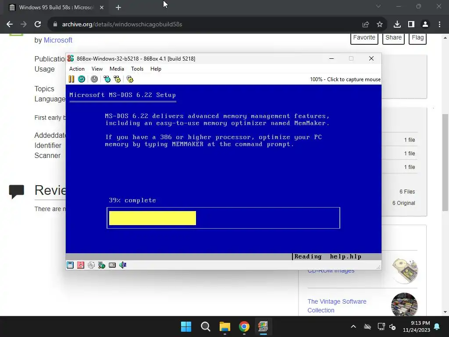This screenshot has height=337, width=449.
Task: Click the red 5.25-inch floppy drive icon
Action: pos(81,265)
